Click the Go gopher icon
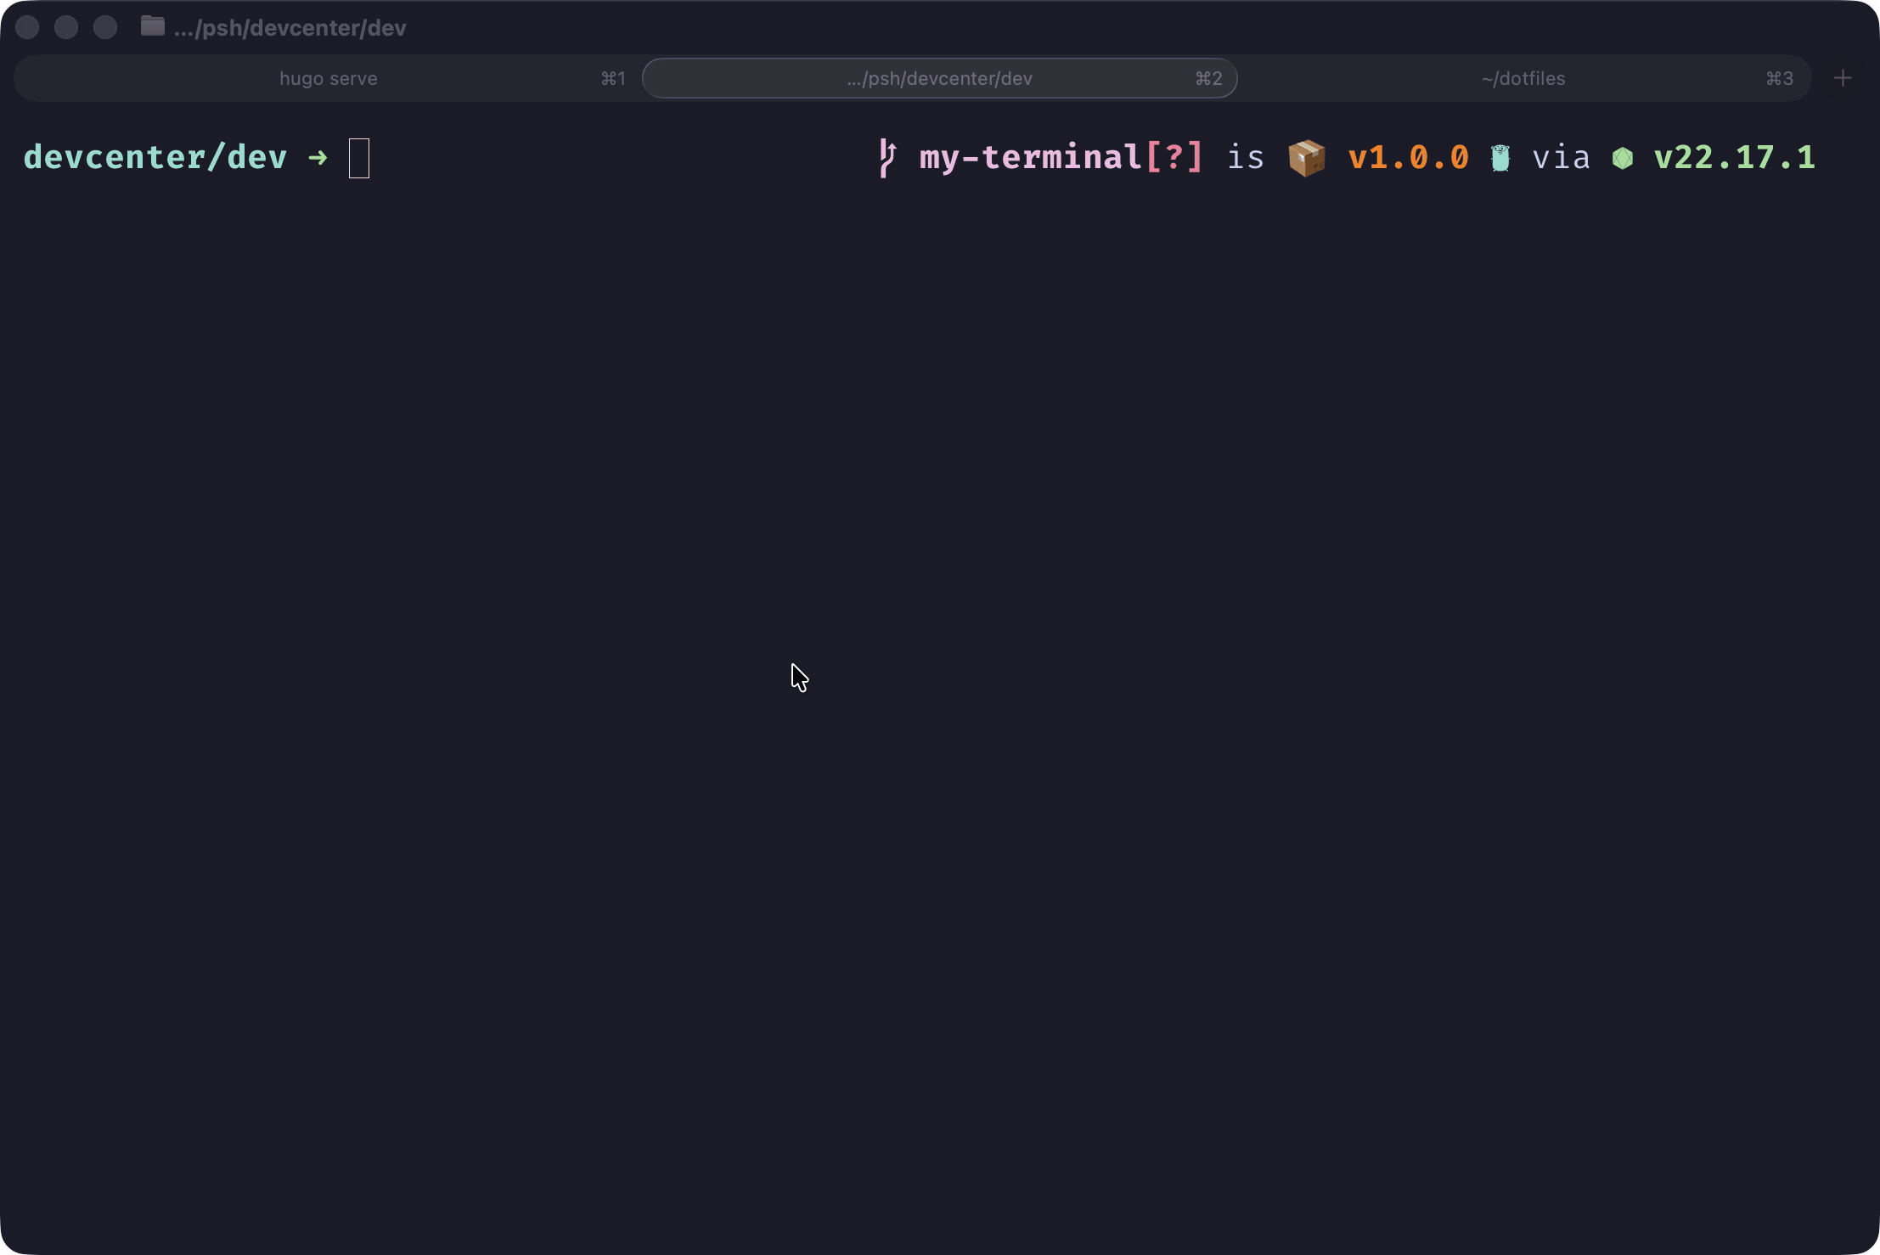This screenshot has height=1255, width=1880. tap(1500, 158)
